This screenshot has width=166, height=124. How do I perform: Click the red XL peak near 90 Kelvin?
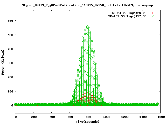coord(87,93)
